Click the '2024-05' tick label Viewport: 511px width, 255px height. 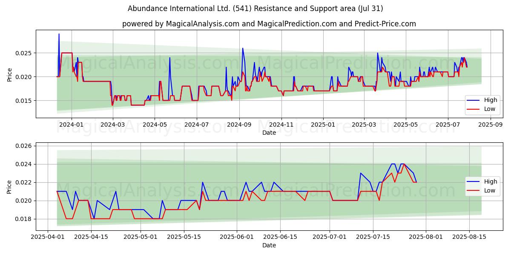pyautogui.click(x=154, y=125)
